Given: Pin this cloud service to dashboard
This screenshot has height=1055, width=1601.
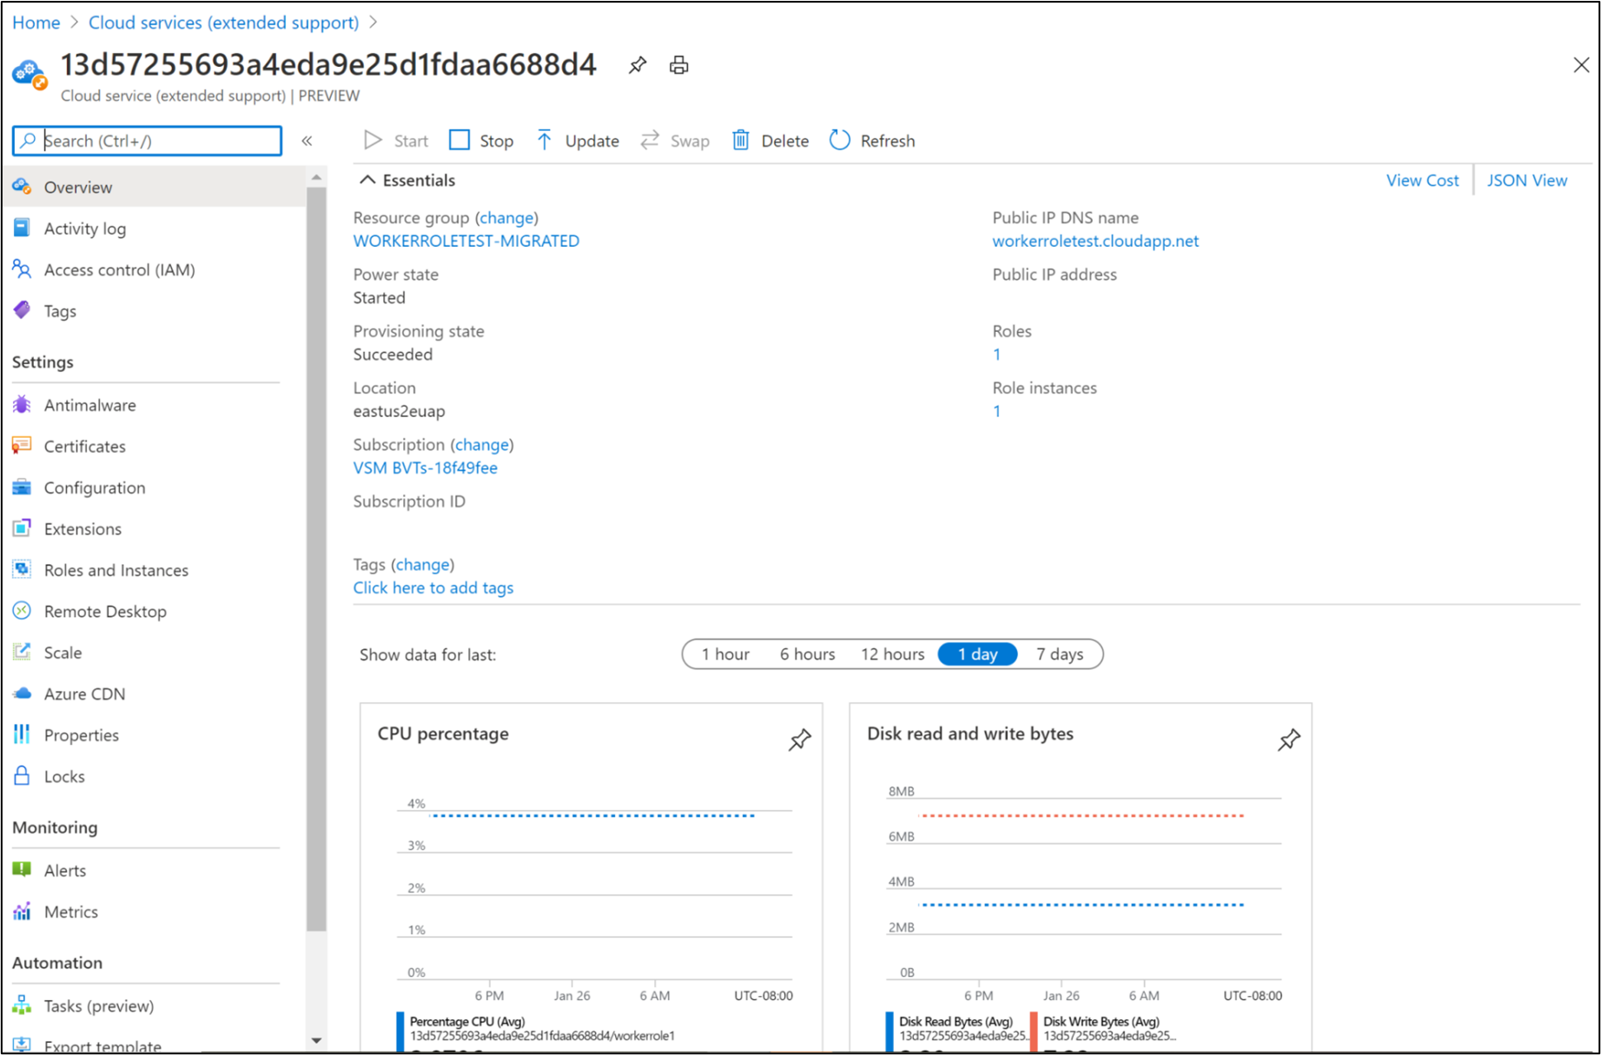Looking at the screenshot, I should point(638,65).
